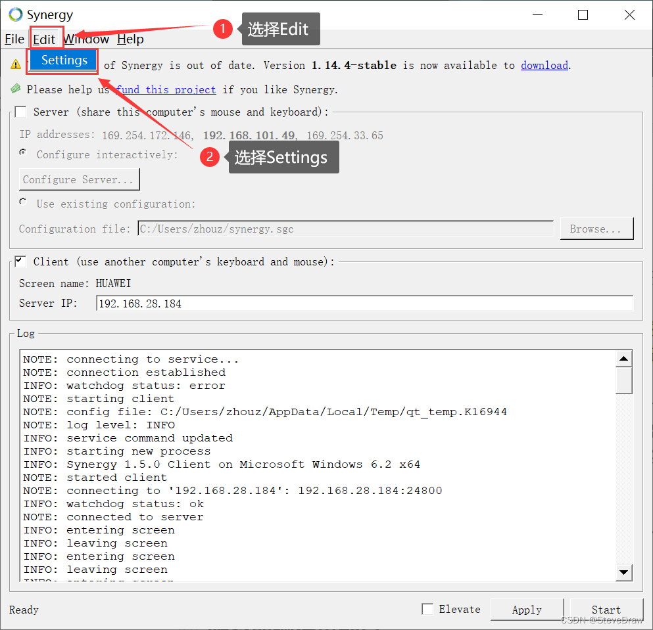This screenshot has width=653, height=630.
Task: Click the log scroll-up arrow
Action: click(623, 359)
